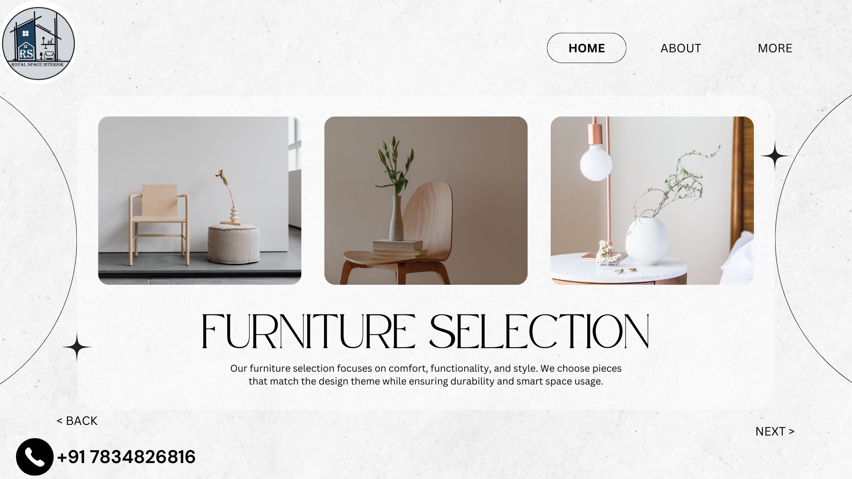
Task: Click the Royal Space Interior logo
Action: coord(38,43)
